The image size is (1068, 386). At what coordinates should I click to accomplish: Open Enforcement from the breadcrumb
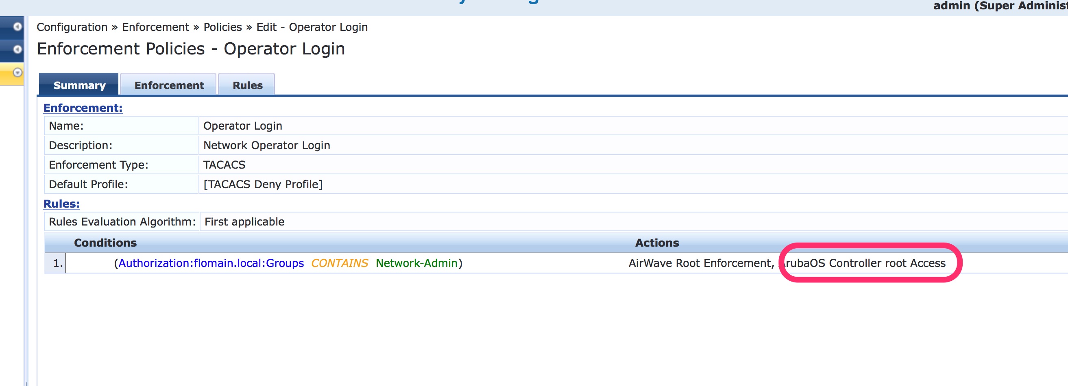[155, 26]
